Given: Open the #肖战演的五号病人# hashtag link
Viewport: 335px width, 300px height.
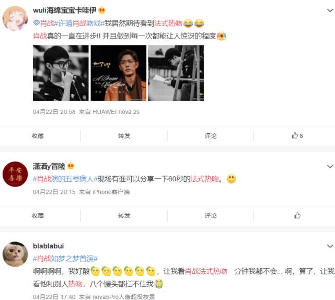Looking at the screenshot, I should [65, 179].
